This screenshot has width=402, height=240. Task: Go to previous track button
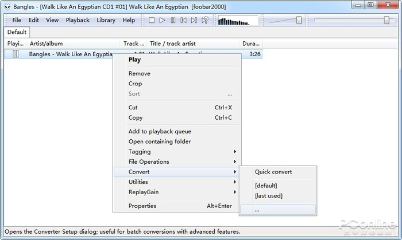click(x=184, y=20)
